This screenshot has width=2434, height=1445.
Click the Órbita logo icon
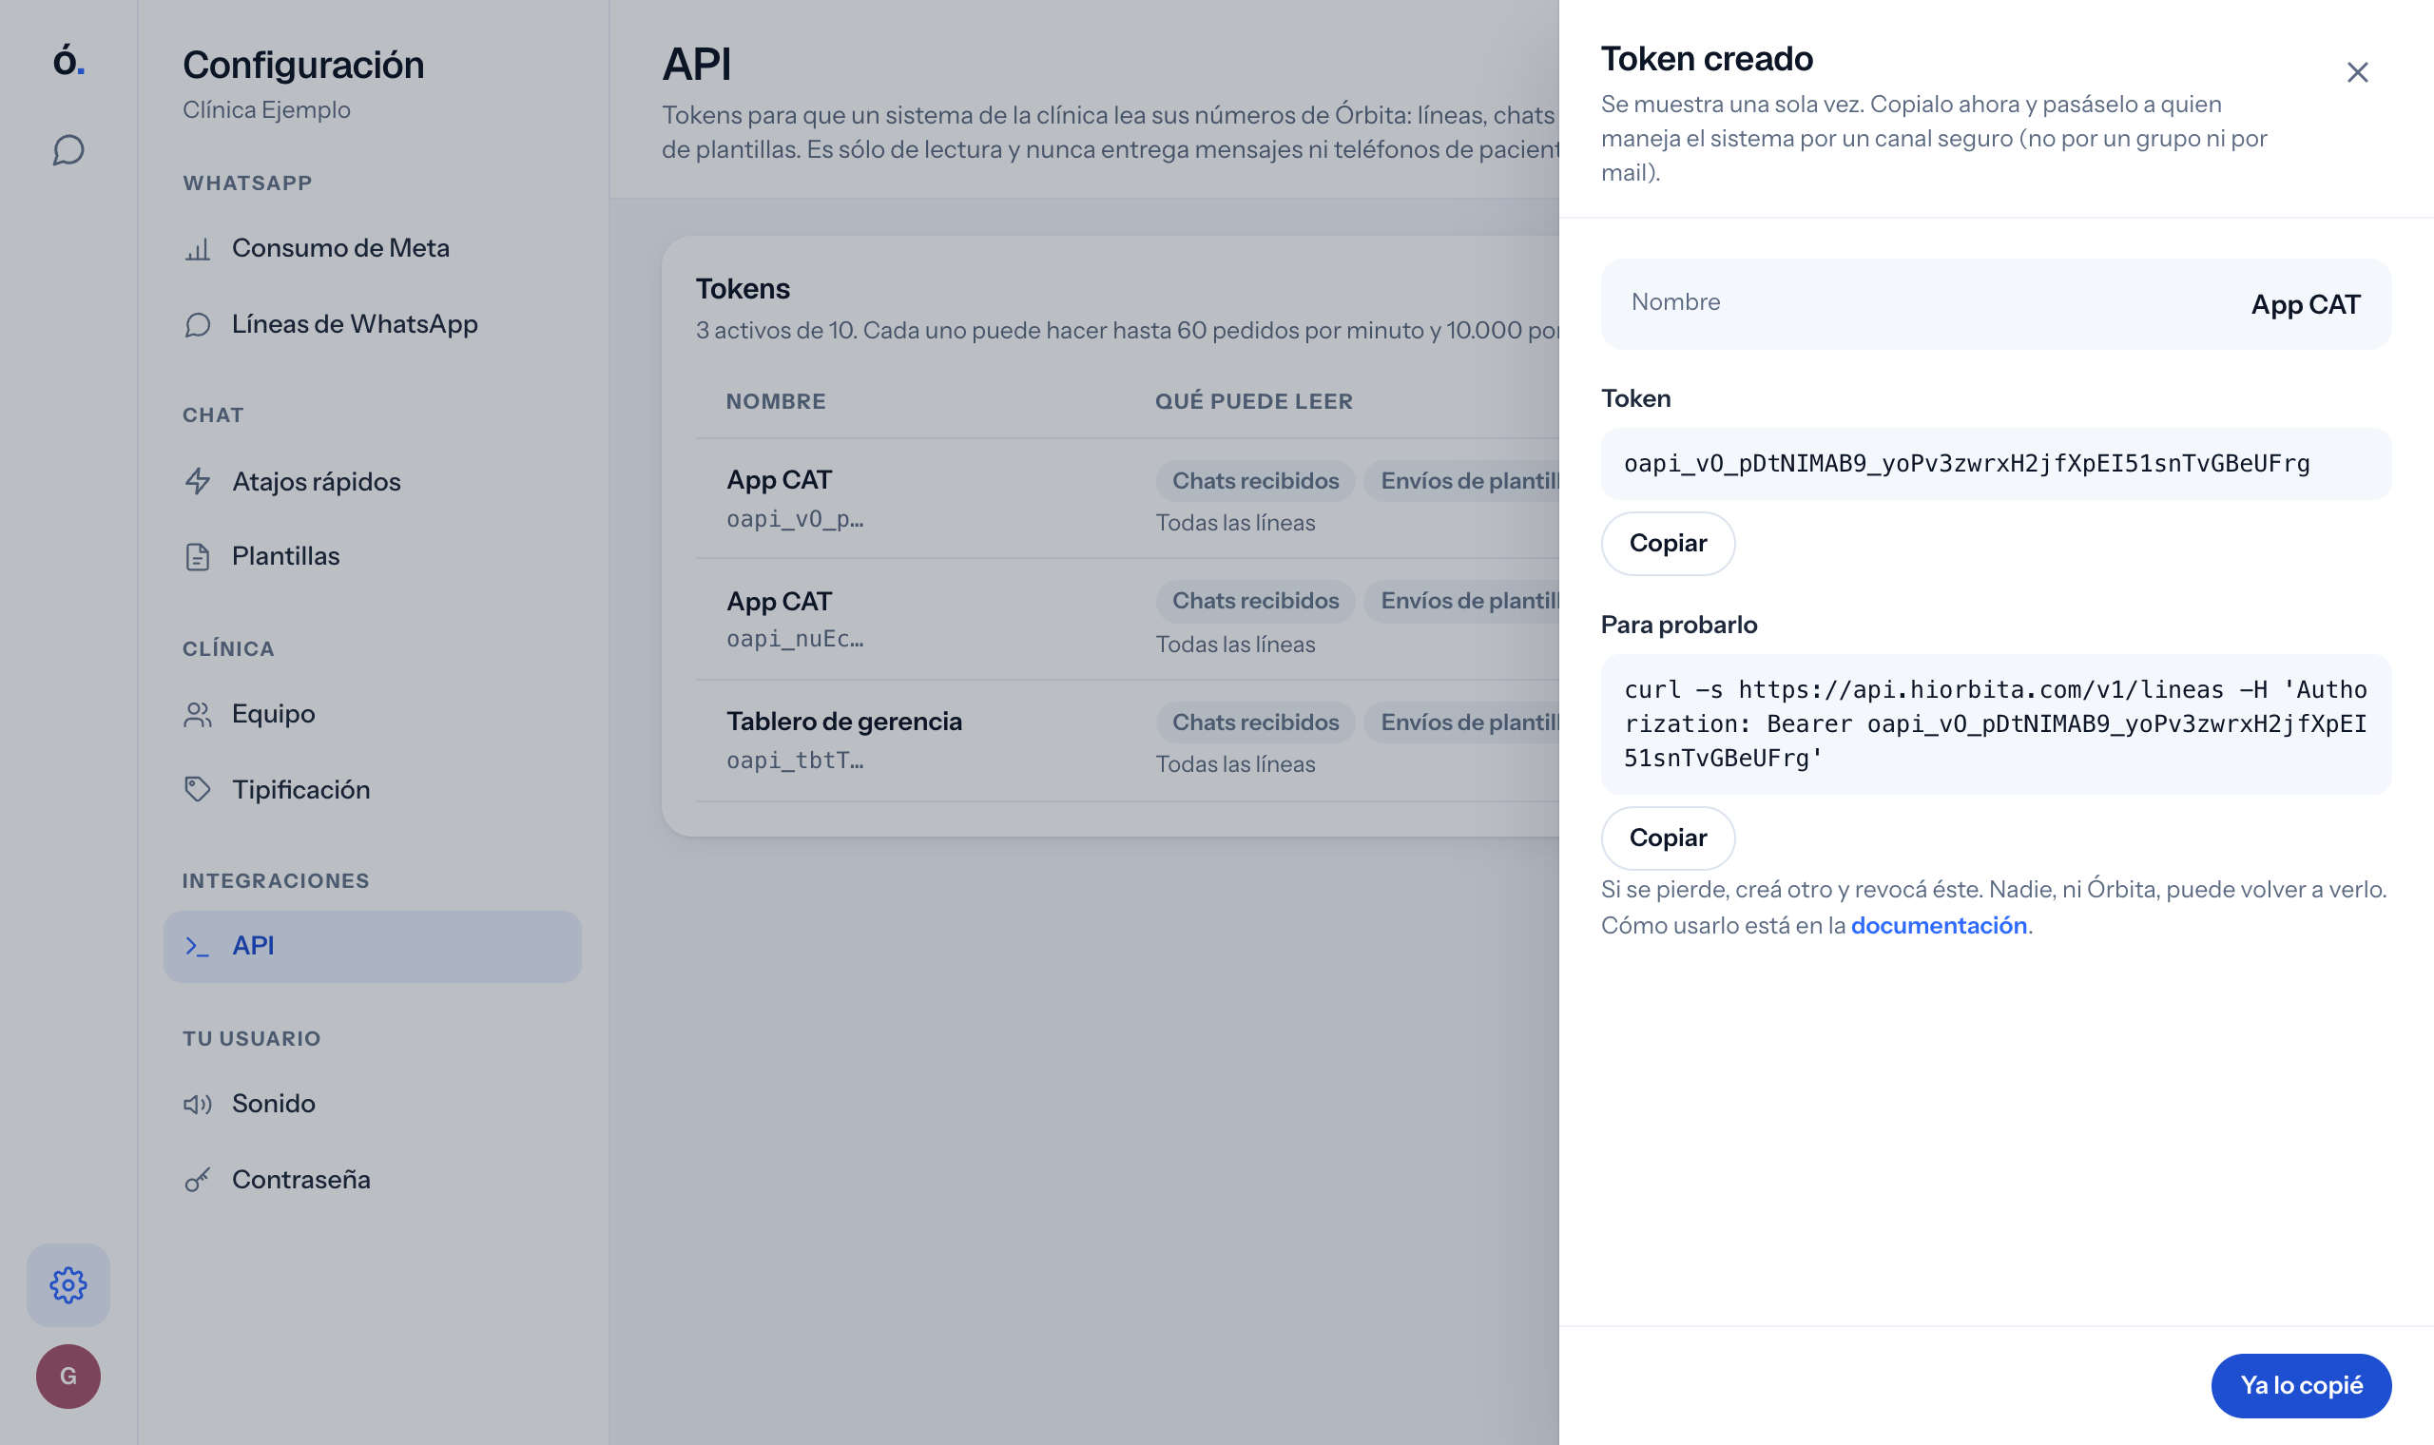click(x=68, y=59)
